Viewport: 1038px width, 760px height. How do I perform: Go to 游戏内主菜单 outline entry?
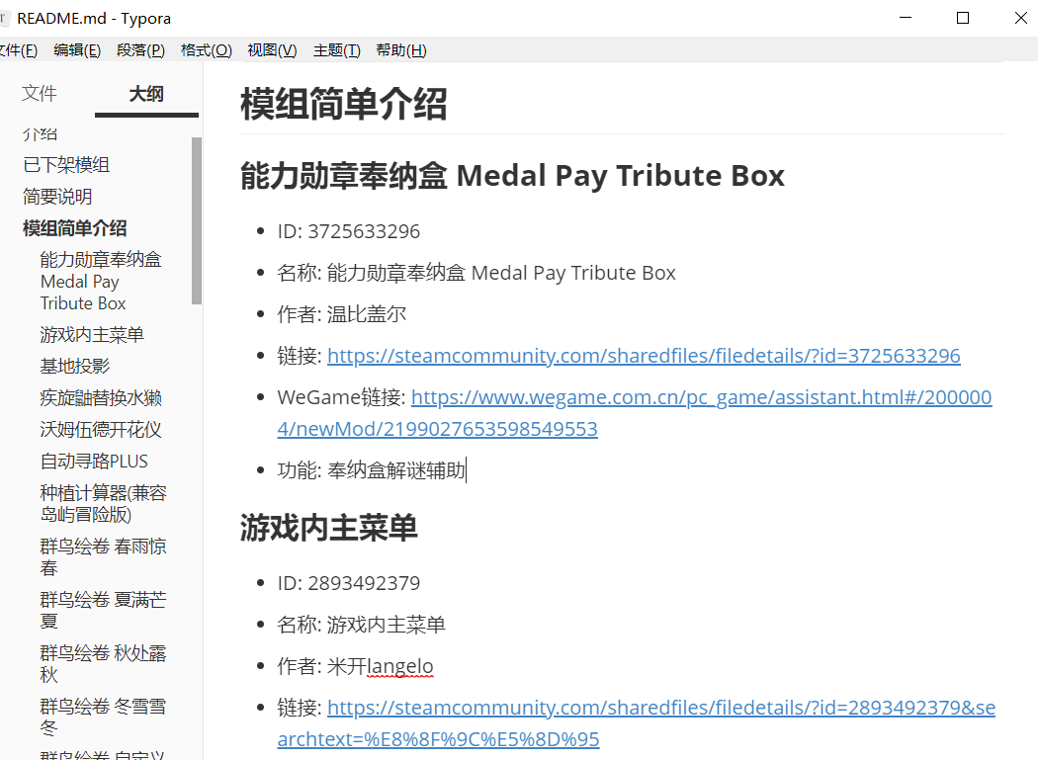(91, 334)
